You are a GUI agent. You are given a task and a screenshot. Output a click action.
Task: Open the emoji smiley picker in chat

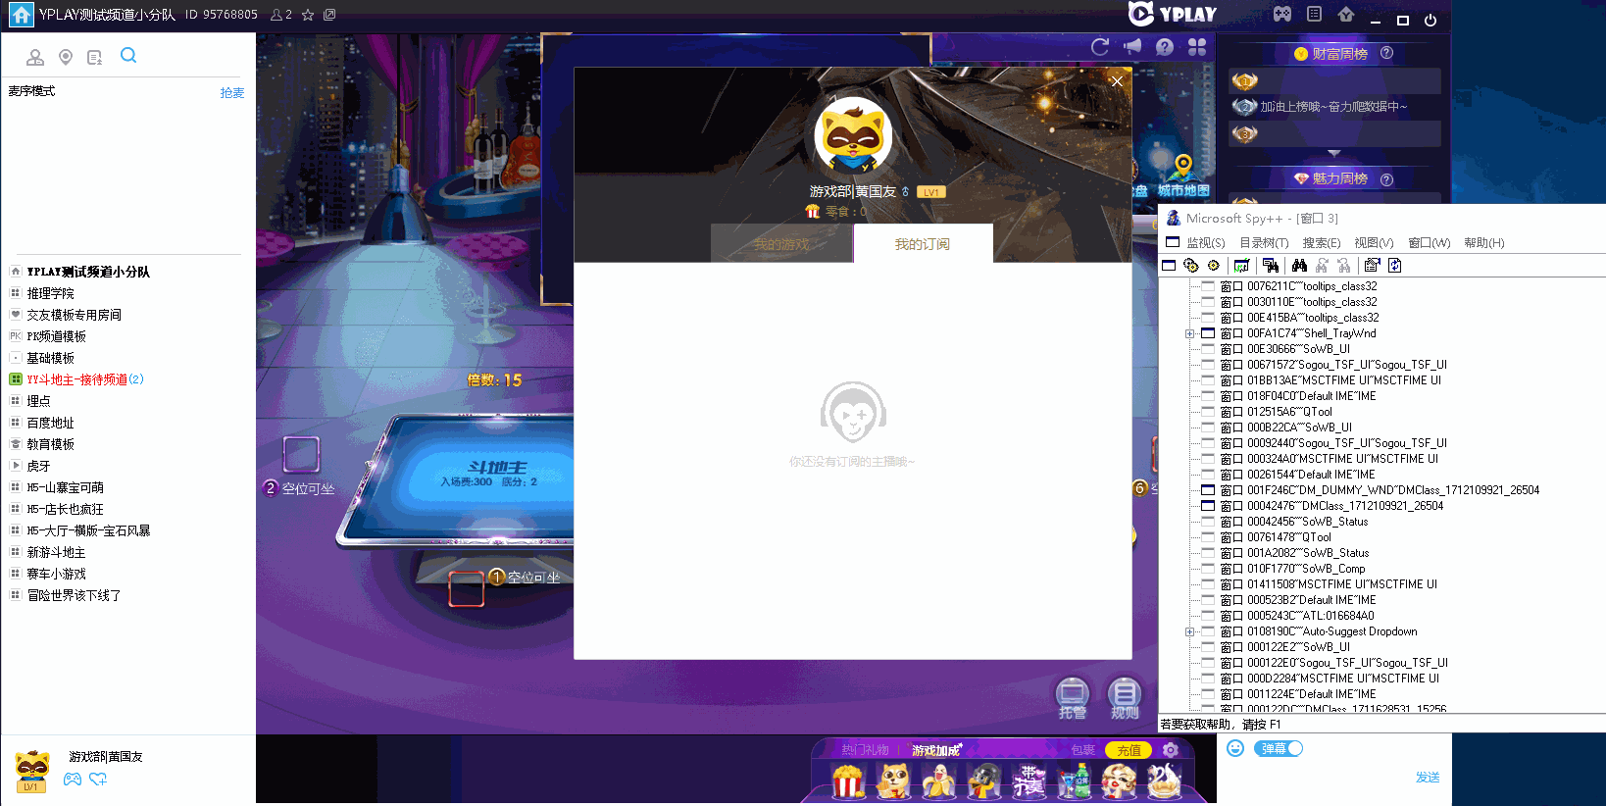click(1235, 748)
